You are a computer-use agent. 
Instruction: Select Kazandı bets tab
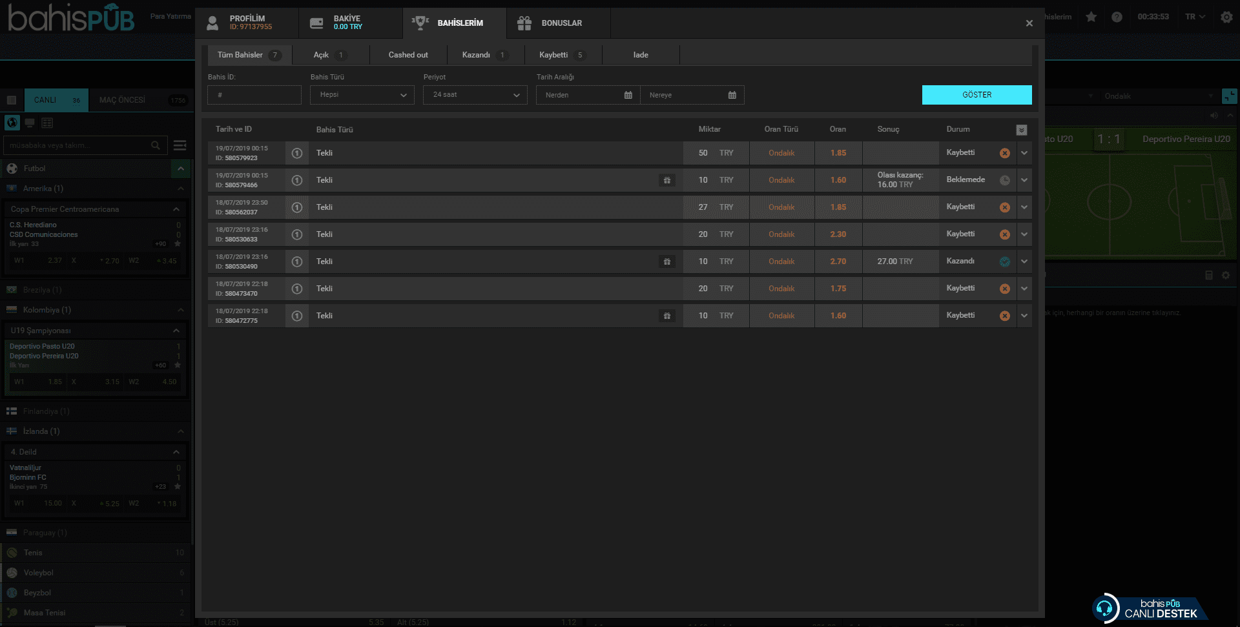(486, 55)
